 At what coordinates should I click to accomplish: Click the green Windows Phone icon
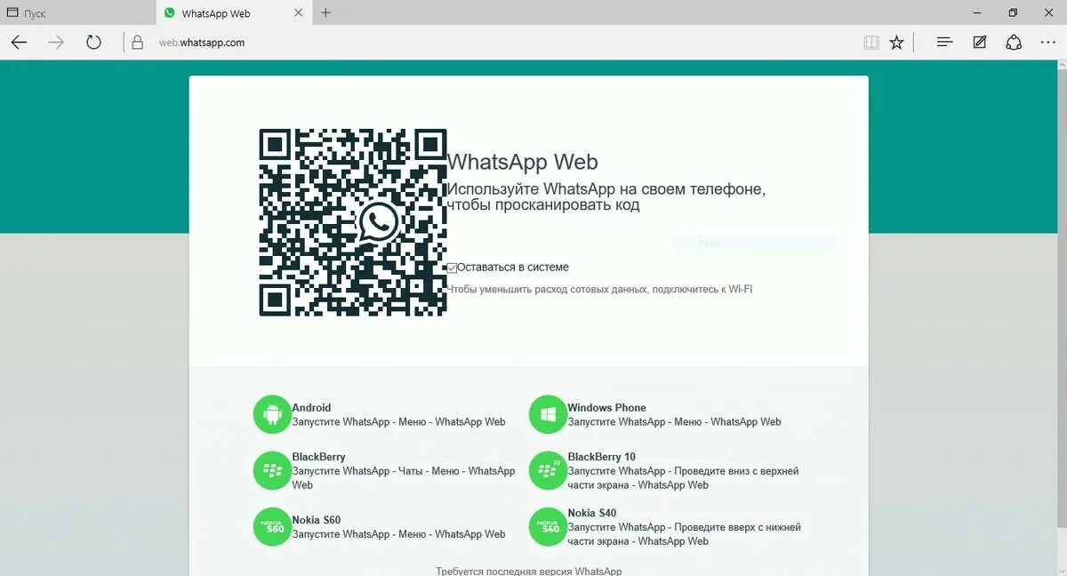[548, 414]
